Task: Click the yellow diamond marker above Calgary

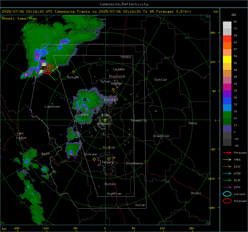Action: click(109, 159)
